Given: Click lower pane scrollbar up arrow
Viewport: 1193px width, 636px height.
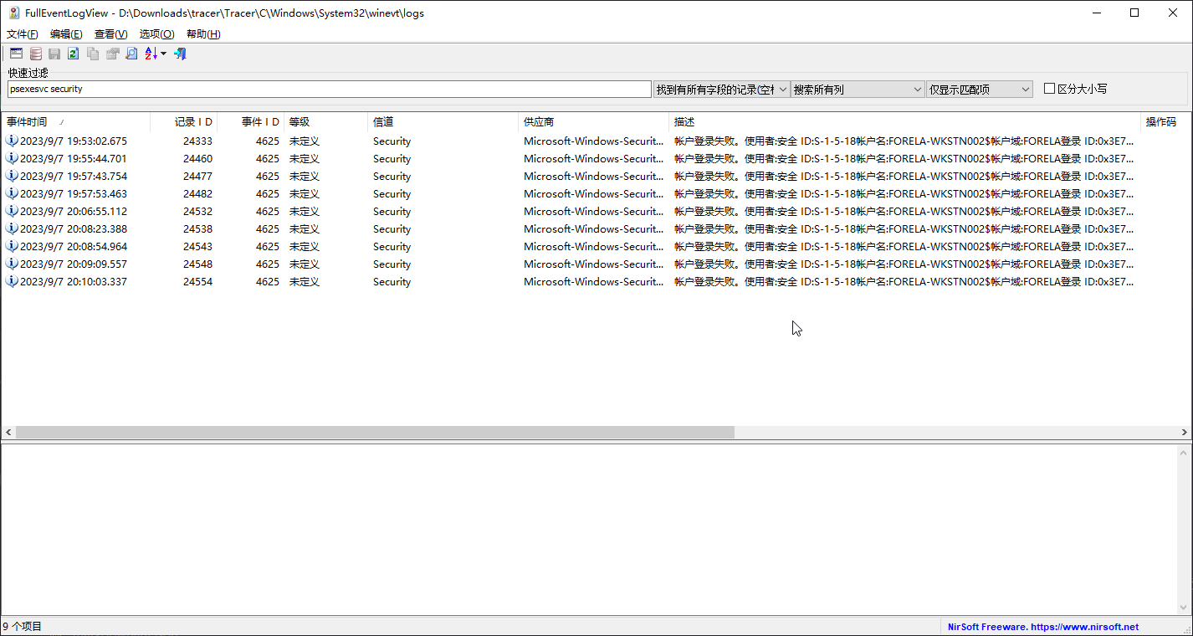Looking at the screenshot, I should coord(1185,453).
